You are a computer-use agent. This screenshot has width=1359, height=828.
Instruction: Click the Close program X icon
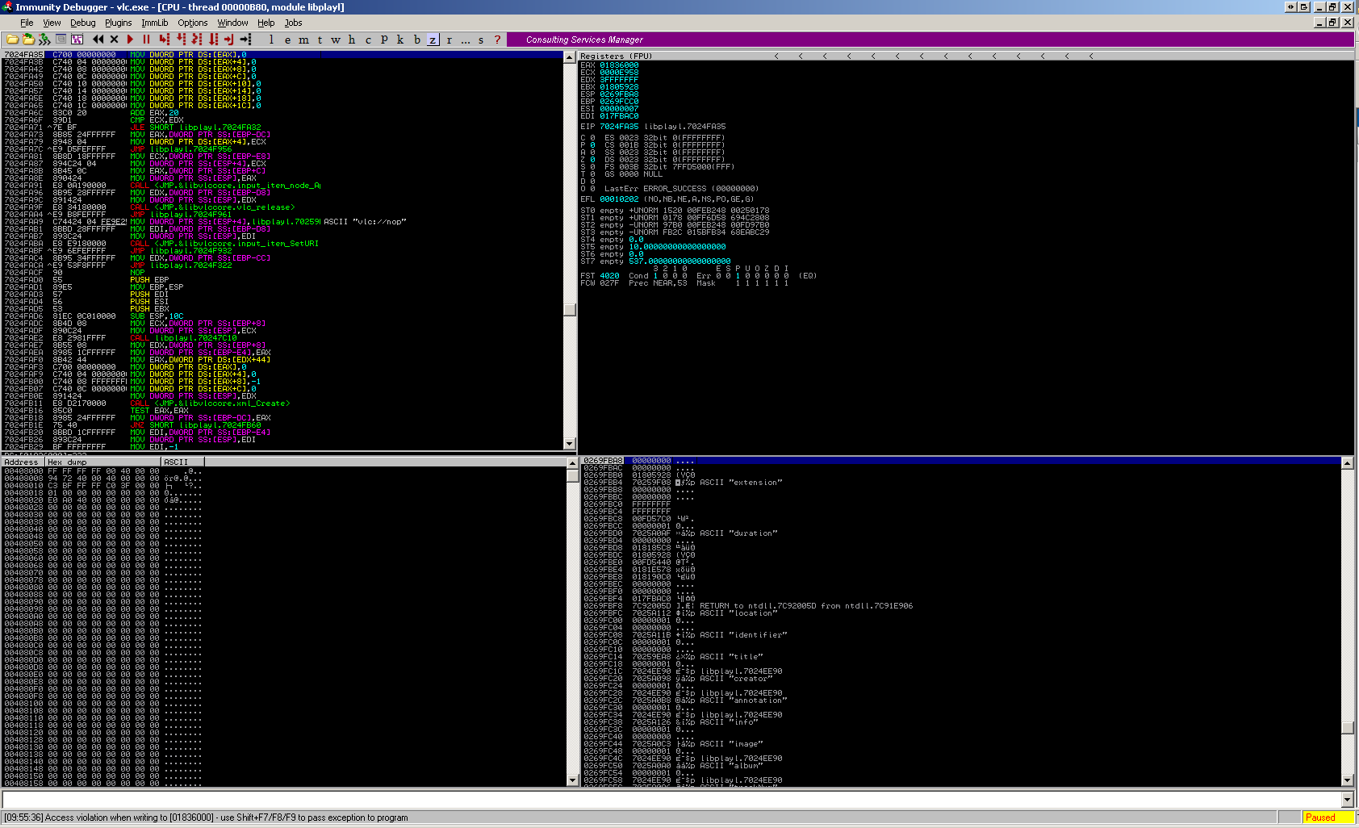[114, 40]
